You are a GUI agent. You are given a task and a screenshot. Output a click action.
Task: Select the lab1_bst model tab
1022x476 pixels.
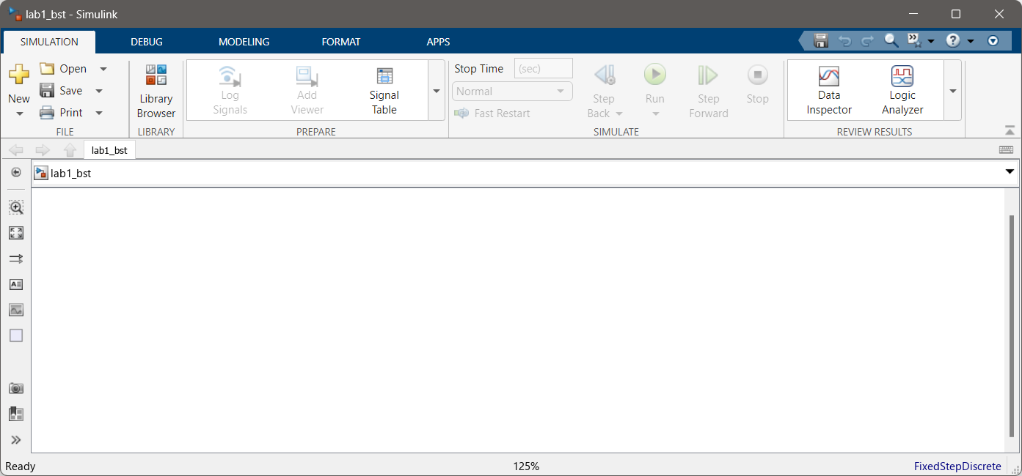[109, 150]
